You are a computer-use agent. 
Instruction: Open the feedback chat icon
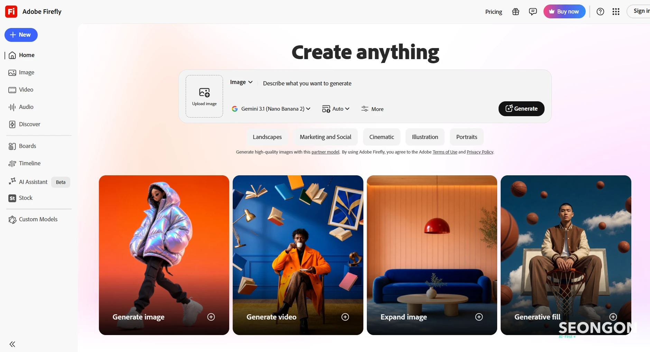tap(533, 12)
